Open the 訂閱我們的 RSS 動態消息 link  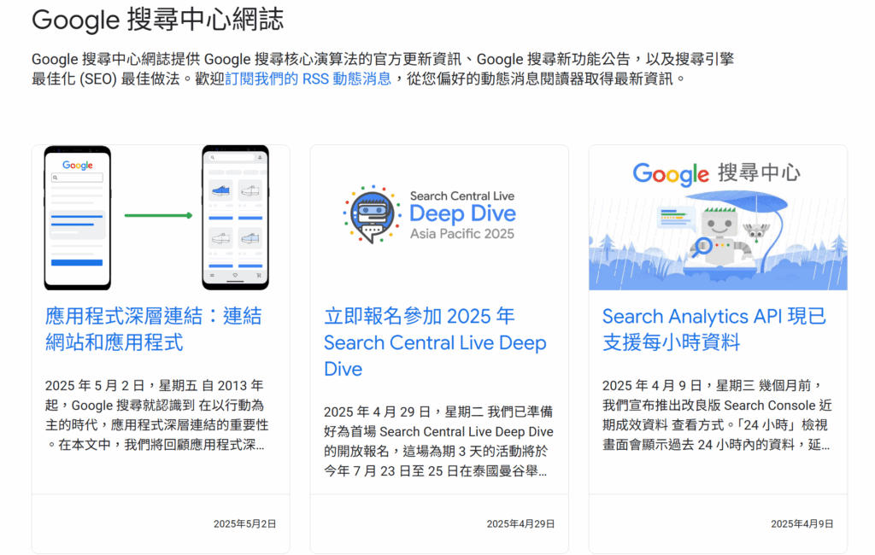tap(308, 79)
